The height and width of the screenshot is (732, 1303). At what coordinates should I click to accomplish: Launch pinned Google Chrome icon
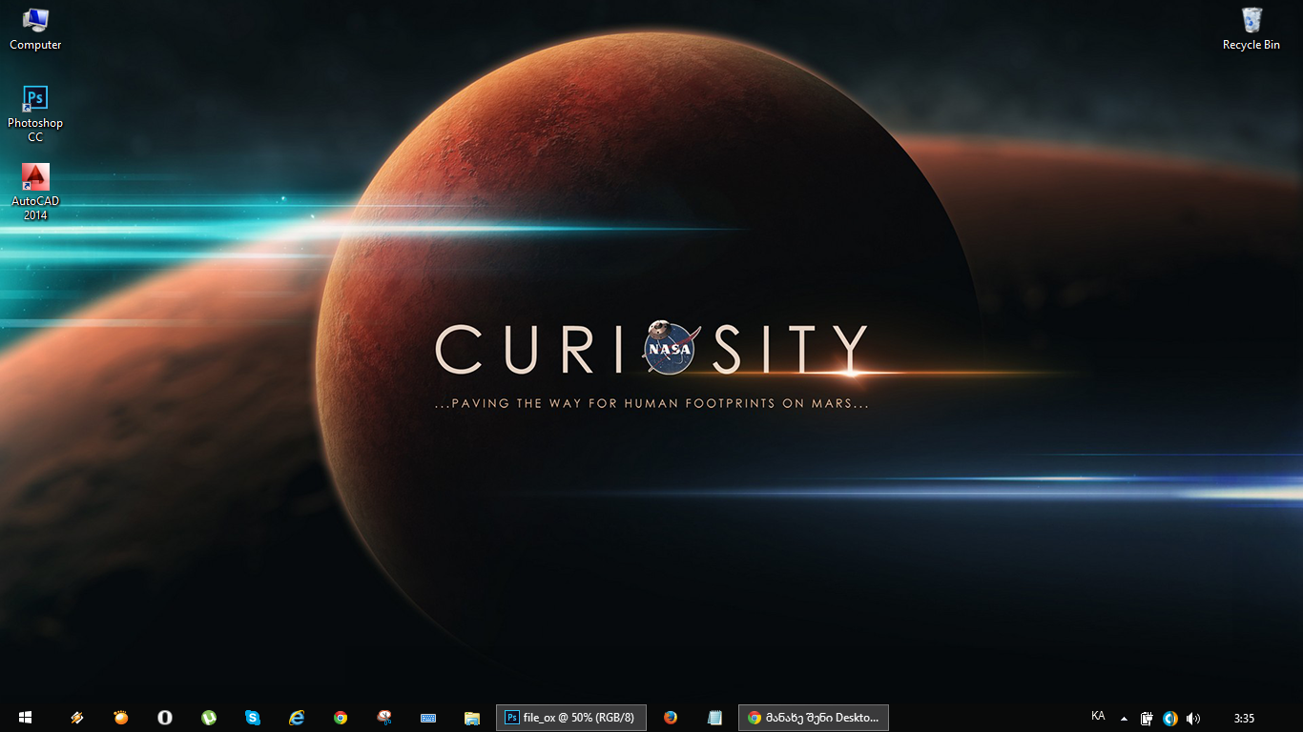coord(341,718)
